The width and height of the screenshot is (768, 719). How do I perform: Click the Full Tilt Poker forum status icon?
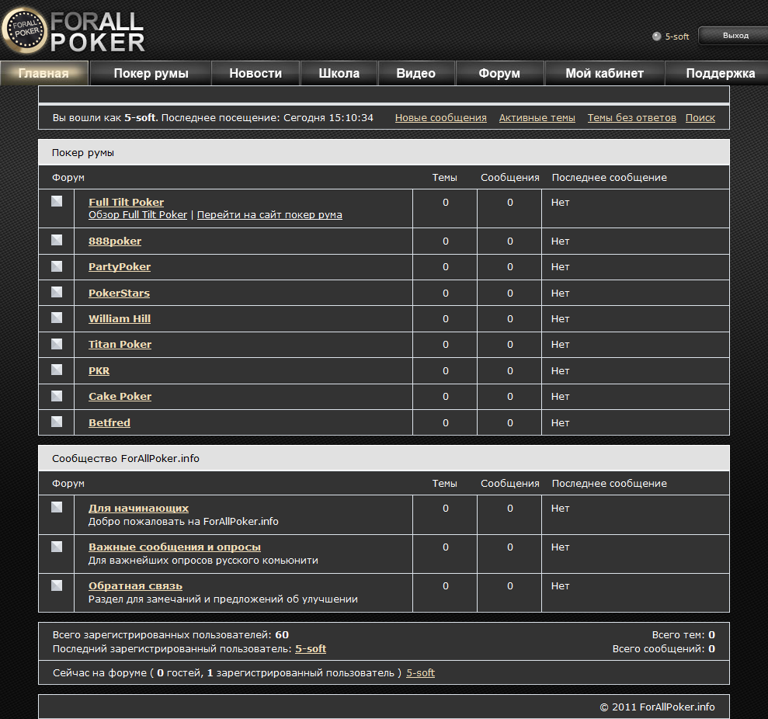point(57,201)
